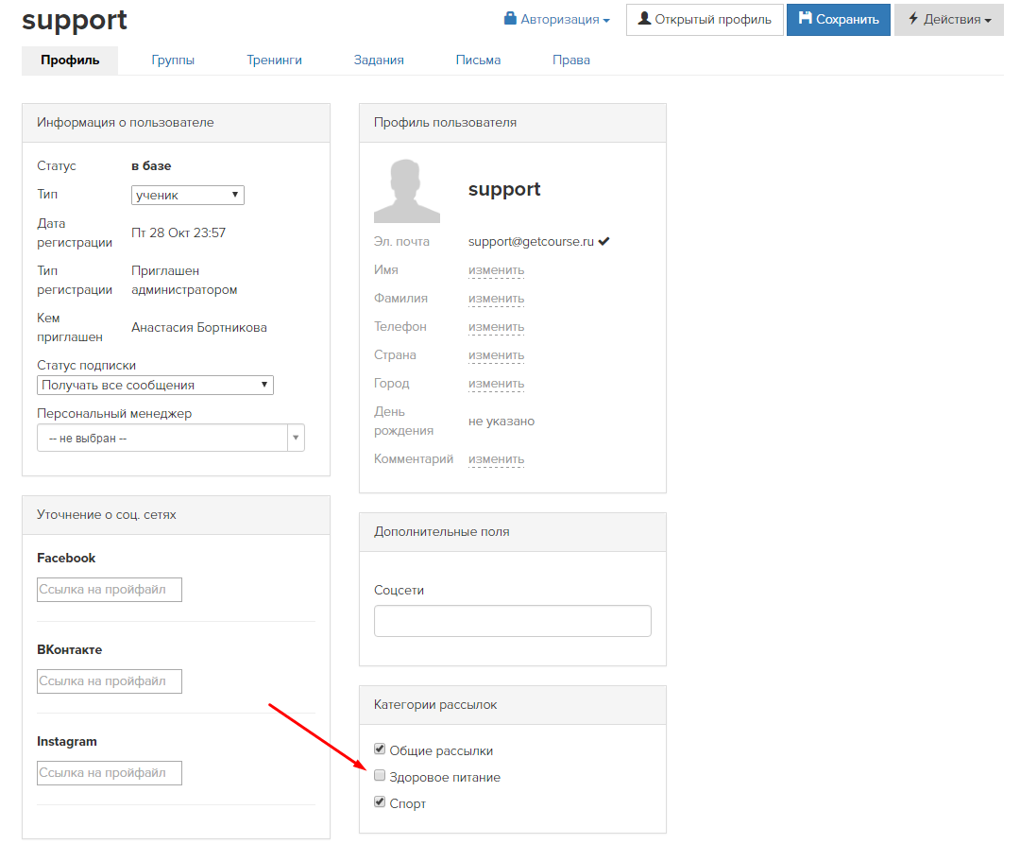This screenshot has width=1020, height=844.
Task: Open the Открытый профиль page
Action: [x=705, y=20]
